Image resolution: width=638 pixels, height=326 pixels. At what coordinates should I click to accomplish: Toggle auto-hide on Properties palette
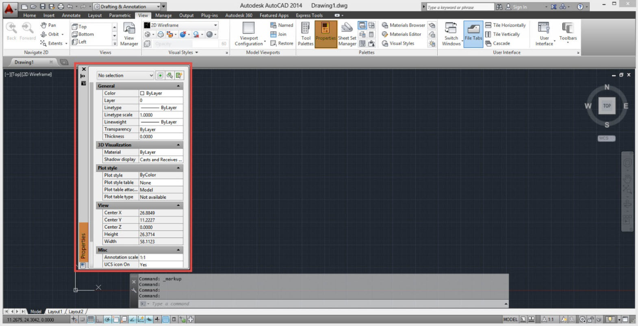point(83,76)
